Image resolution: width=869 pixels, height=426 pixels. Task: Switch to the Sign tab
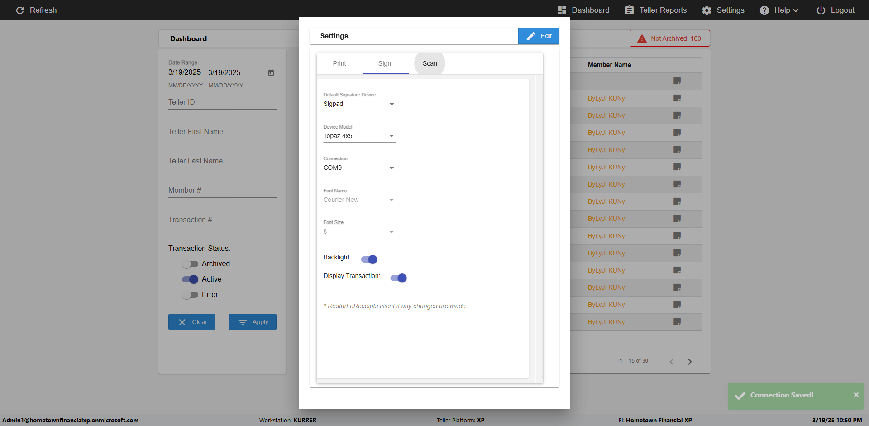385,63
